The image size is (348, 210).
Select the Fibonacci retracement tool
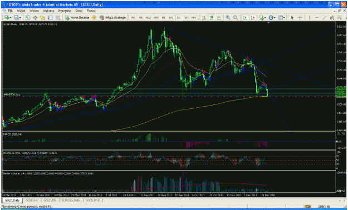[339, 18]
